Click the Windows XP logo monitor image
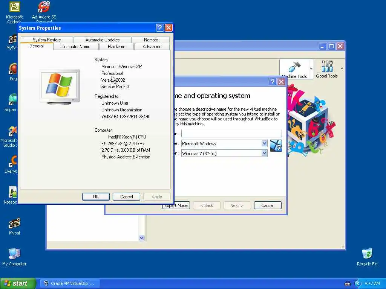Screen dimensions: 386x289 (x=60, y=87)
